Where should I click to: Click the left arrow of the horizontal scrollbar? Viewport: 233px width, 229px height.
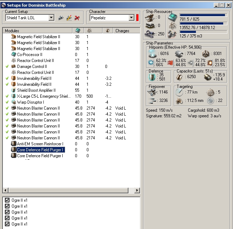[6, 190]
